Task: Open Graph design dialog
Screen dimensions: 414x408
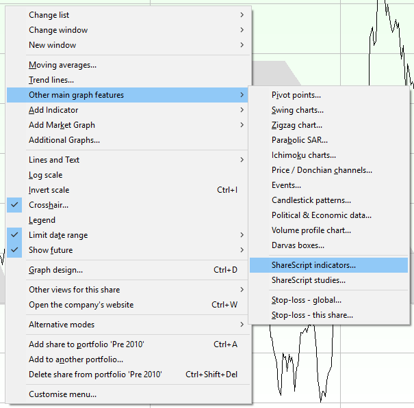Action: point(55,270)
